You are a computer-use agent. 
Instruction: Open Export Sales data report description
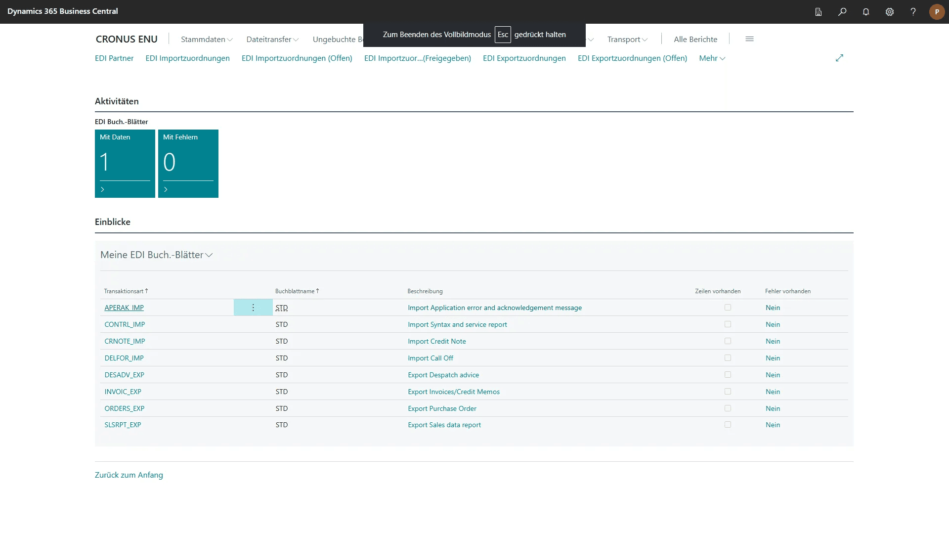[x=444, y=425]
